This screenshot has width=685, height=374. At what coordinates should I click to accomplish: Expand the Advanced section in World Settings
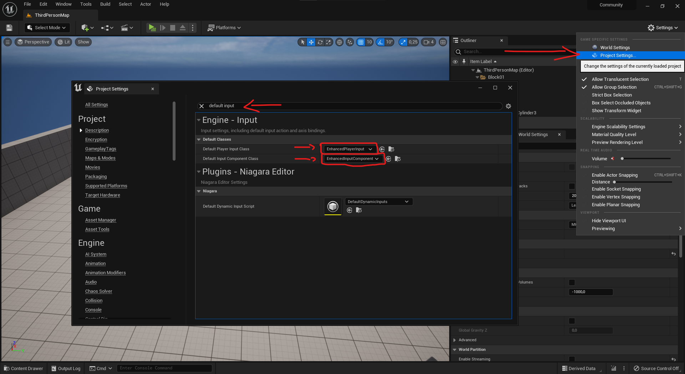click(x=455, y=340)
